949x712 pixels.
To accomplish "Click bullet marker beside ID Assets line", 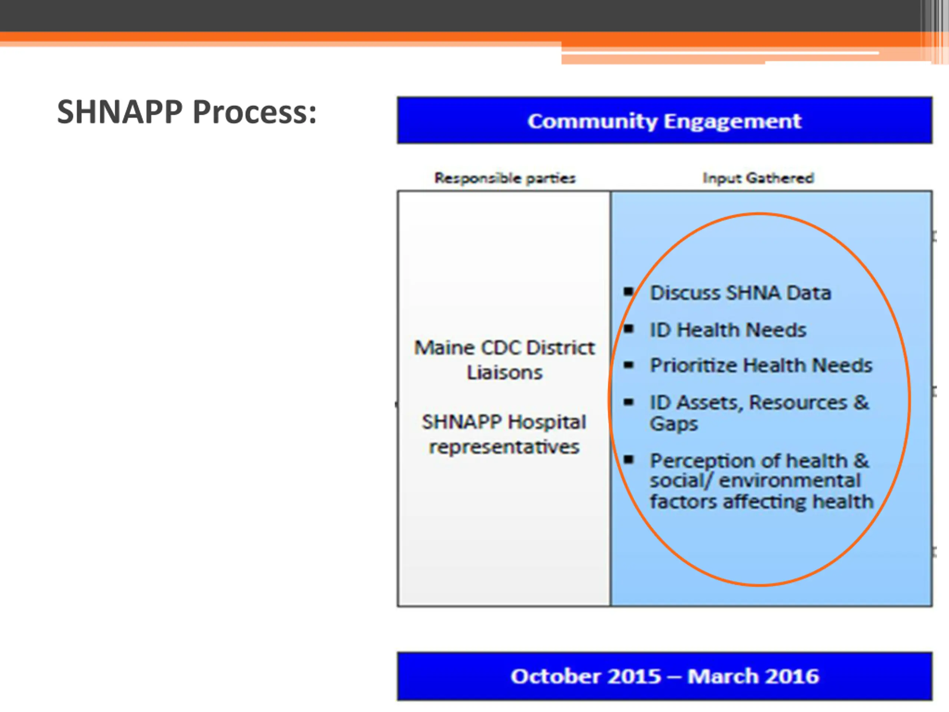I will pyautogui.click(x=628, y=402).
